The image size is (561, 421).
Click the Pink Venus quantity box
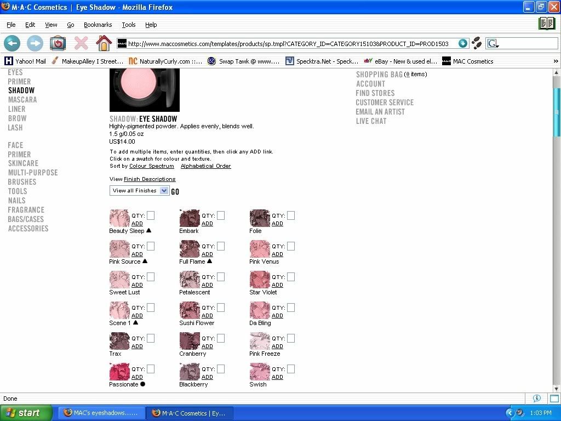point(291,246)
